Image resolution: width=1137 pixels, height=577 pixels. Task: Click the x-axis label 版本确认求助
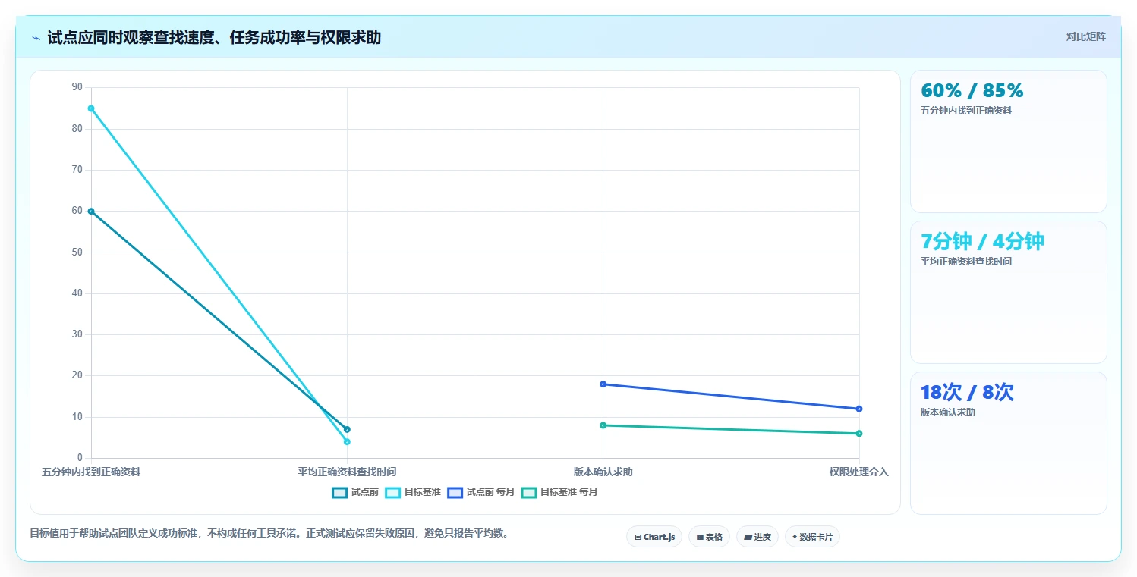603,472
